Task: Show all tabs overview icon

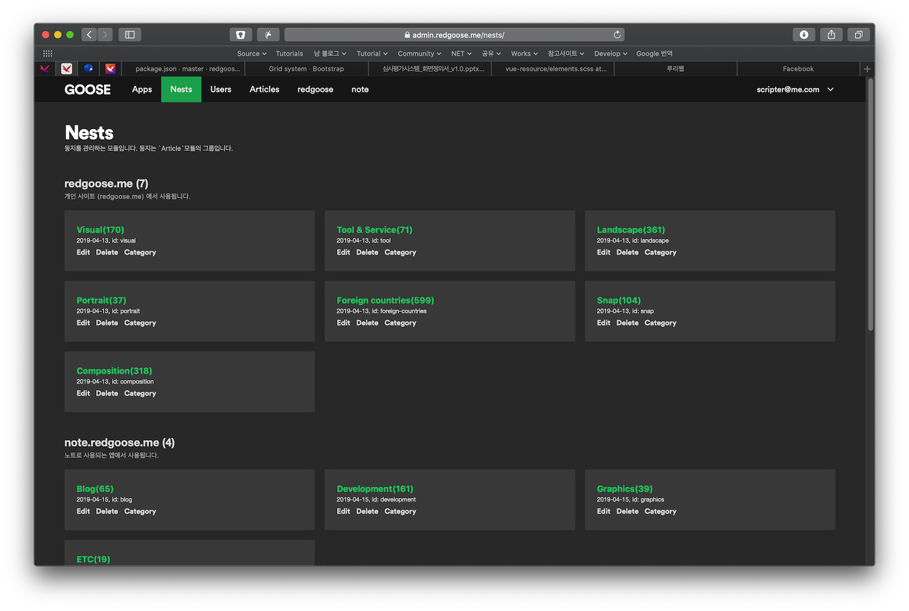Action: tap(858, 35)
